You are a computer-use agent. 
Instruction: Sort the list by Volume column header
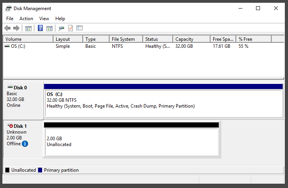28,39
